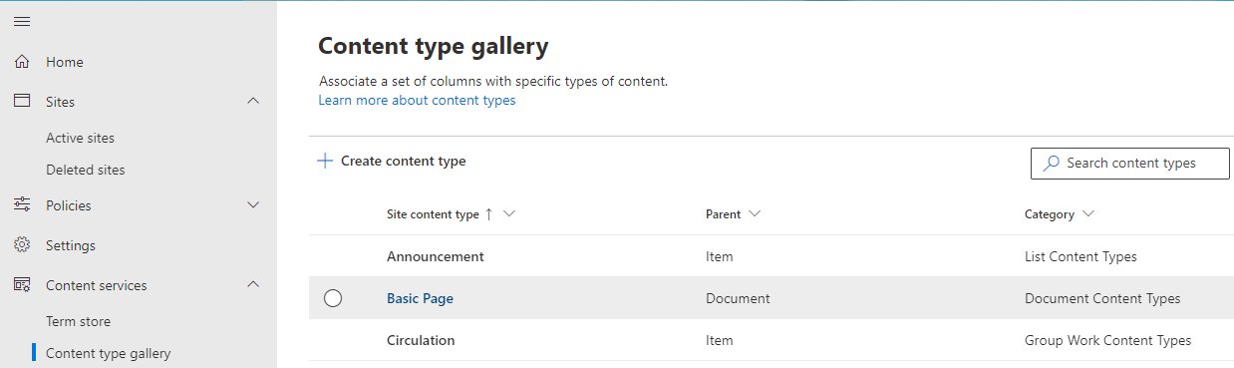Image resolution: width=1234 pixels, height=368 pixels.
Task: Open the Category column dropdown arrow
Action: point(1087,214)
